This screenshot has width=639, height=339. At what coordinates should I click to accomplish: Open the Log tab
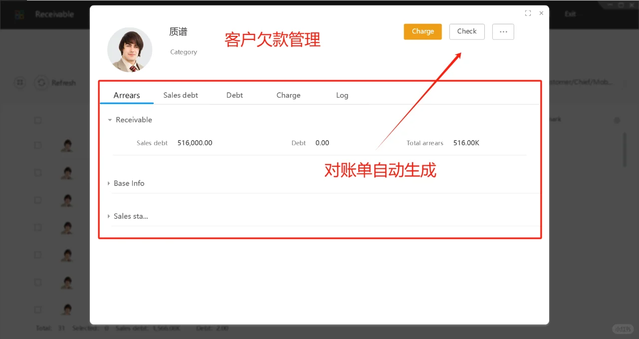(x=342, y=95)
